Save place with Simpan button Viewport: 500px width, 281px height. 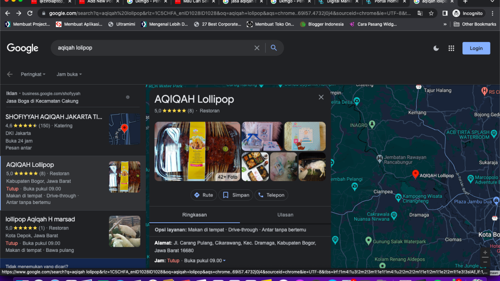(236, 195)
